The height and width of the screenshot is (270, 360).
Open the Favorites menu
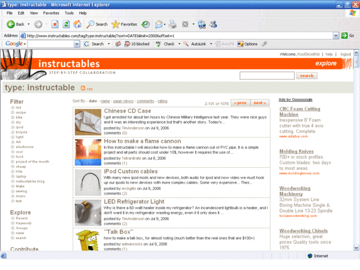[51, 13]
